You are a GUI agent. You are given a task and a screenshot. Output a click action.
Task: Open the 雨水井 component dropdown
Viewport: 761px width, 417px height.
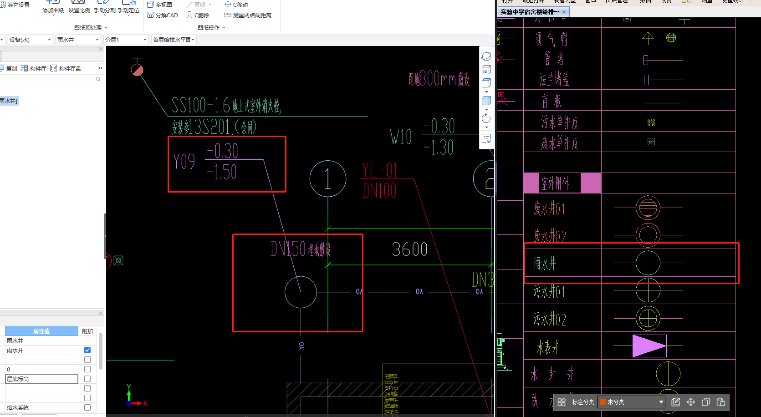tap(78, 40)
